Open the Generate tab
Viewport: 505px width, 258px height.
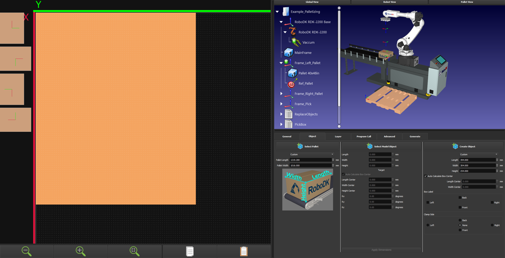click(x=415, y=137)
